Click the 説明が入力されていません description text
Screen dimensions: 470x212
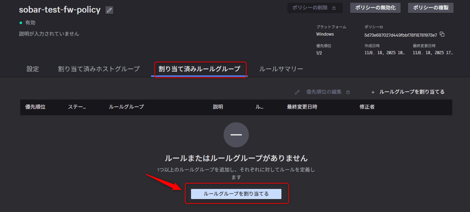coord(49,34)
